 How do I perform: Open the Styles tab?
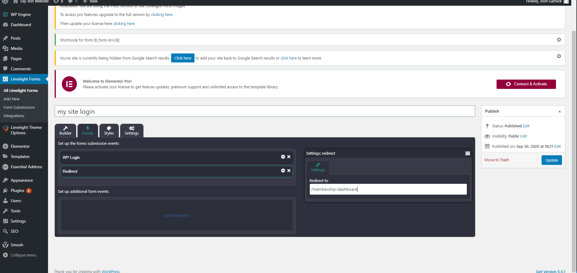coord(109,131)
